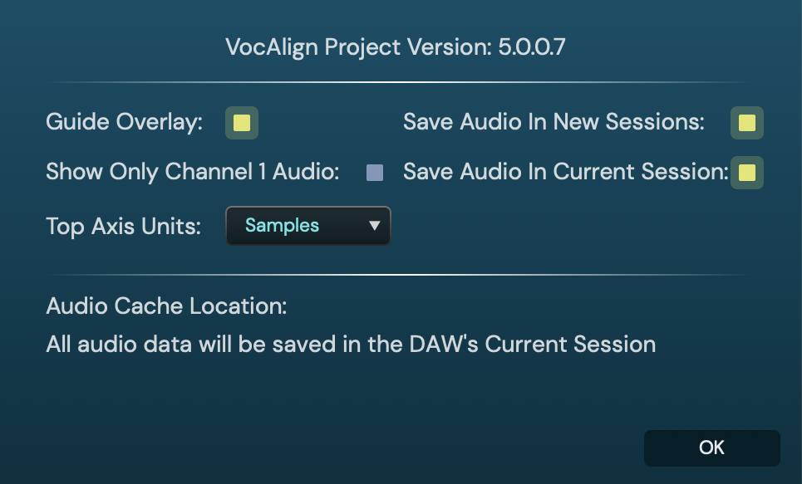Select the Samples value in the dropdown
This screenshot has height=484, width=802.
[282, 226]
